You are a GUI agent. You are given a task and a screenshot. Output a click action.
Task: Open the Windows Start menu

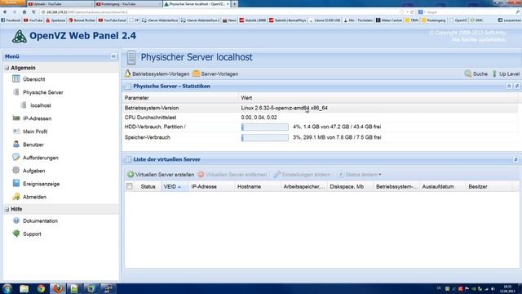[x=7, y=288]
